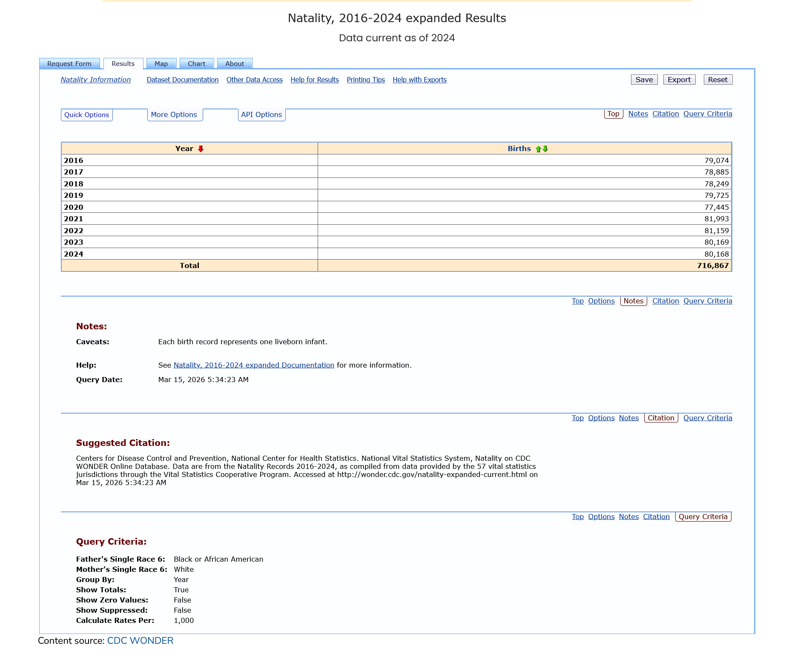The image size is (786, 651).
Task: Jump to Query Criteria from links above results table
Action: tap(708, 114)
